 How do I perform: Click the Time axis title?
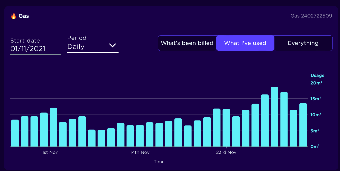click(x=159, y=162)
